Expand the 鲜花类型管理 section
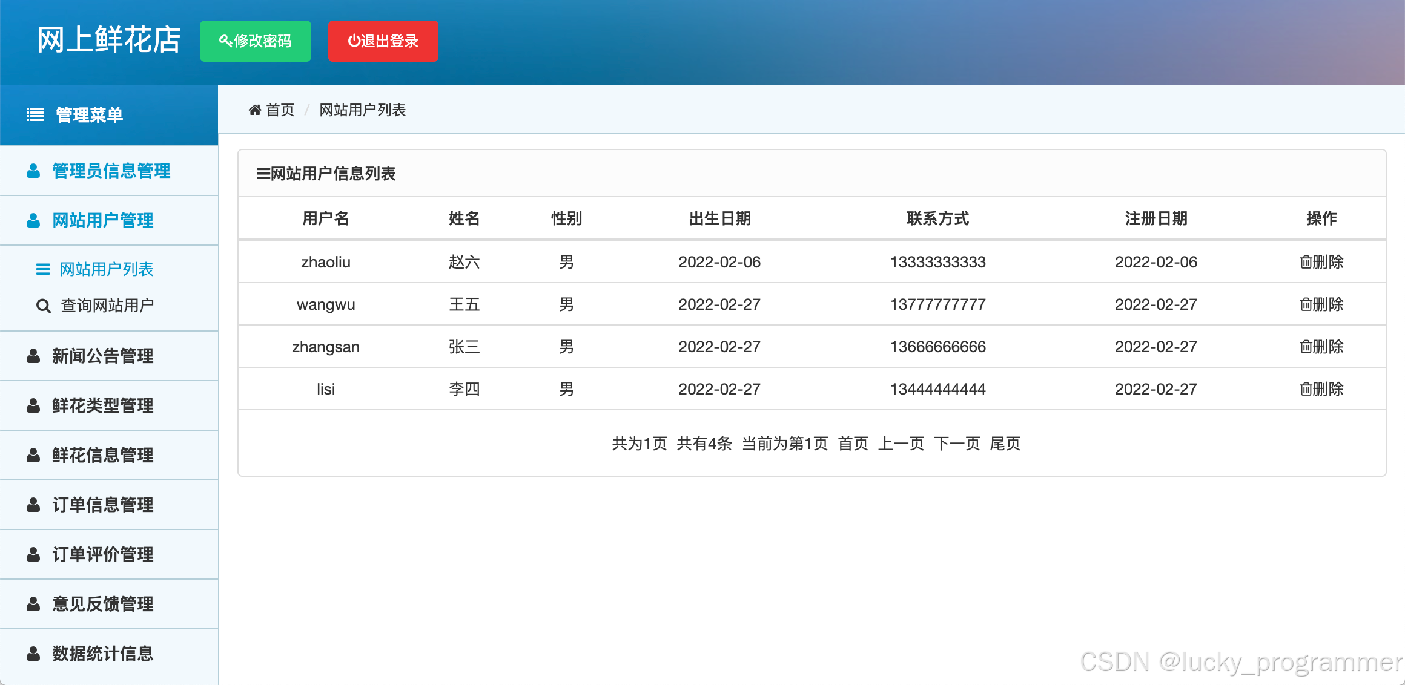1405x685 pixels. (102, 405)
